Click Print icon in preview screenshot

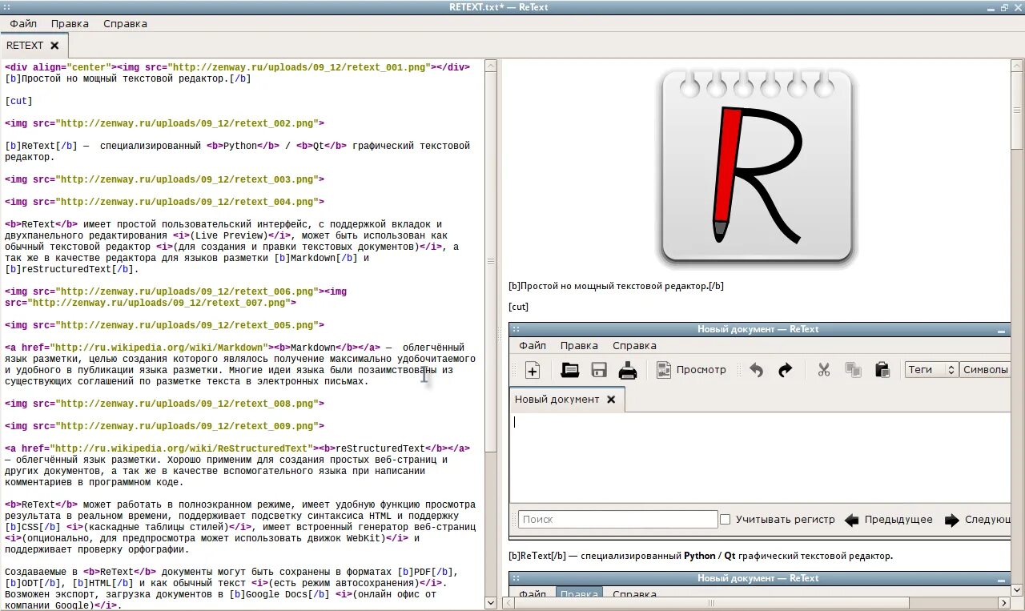coord(628,370)
